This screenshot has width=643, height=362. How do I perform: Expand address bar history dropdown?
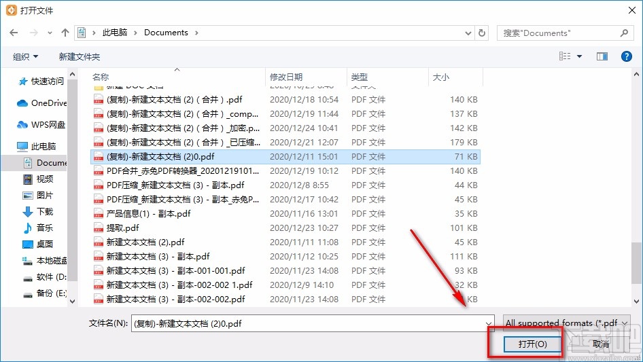(468, 33)
